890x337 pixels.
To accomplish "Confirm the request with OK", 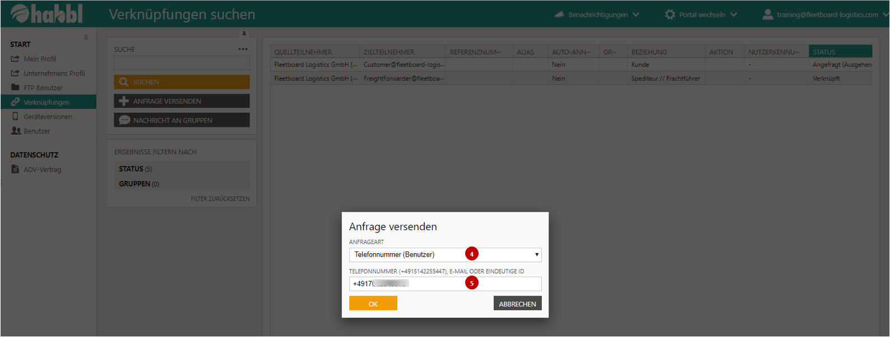I will [x=373, y=303].
